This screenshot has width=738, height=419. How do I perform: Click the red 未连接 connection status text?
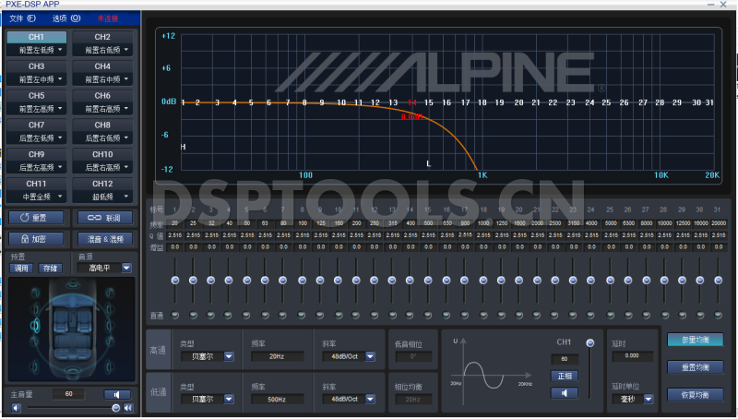pos(108,18)
